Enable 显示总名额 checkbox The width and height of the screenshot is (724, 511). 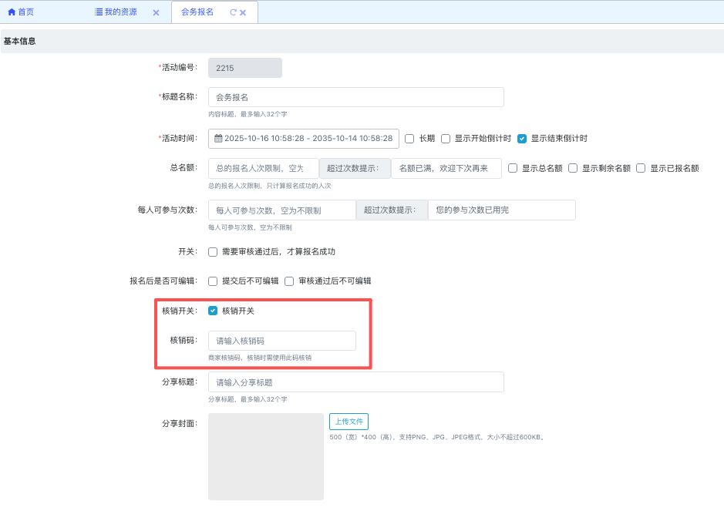tap(513, 168)
